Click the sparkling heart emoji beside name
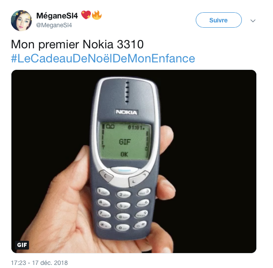This screenshot has height=268, width=273. pos(86,14)
